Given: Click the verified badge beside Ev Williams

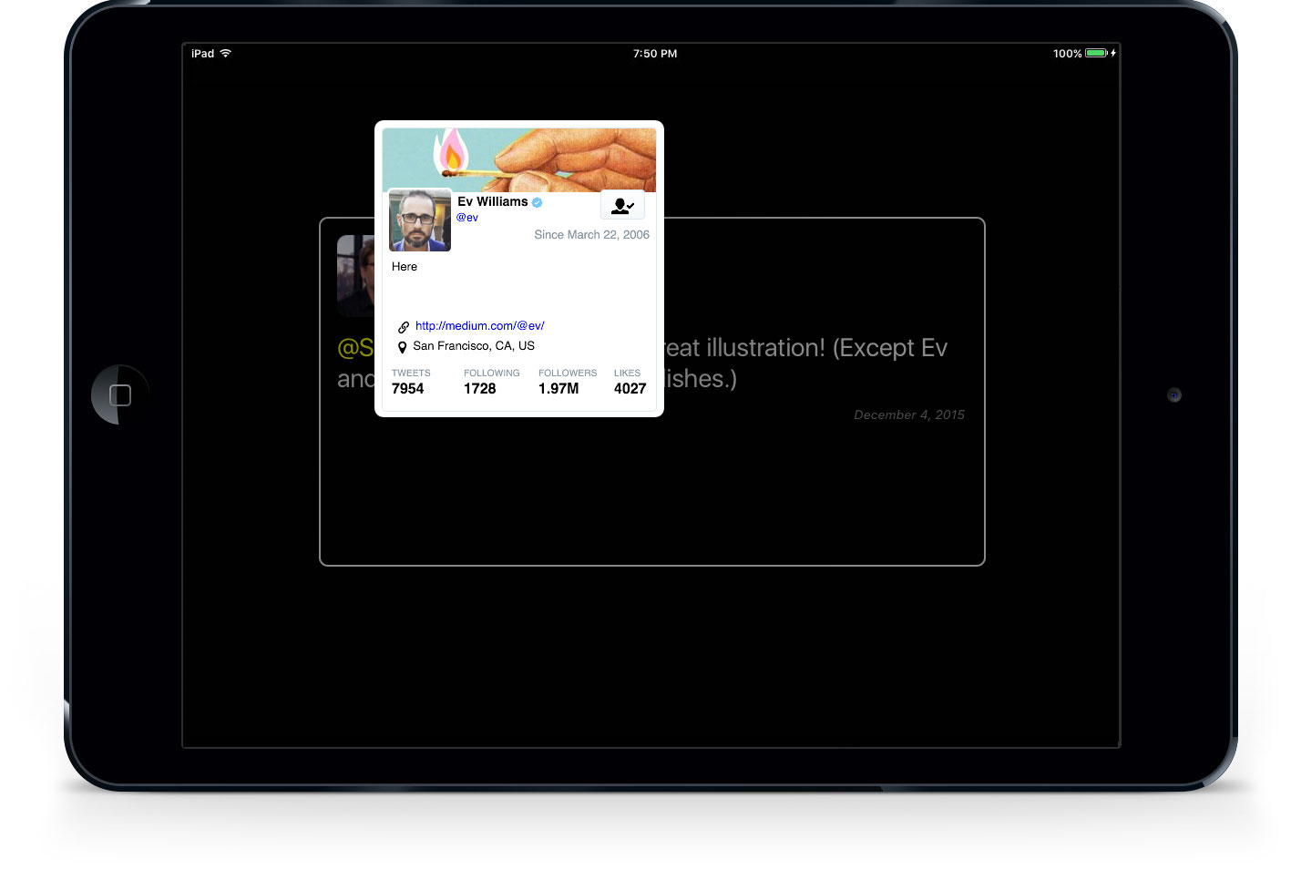Looking at the screenshot, I should pyautogui.click(x=538, y=202).
